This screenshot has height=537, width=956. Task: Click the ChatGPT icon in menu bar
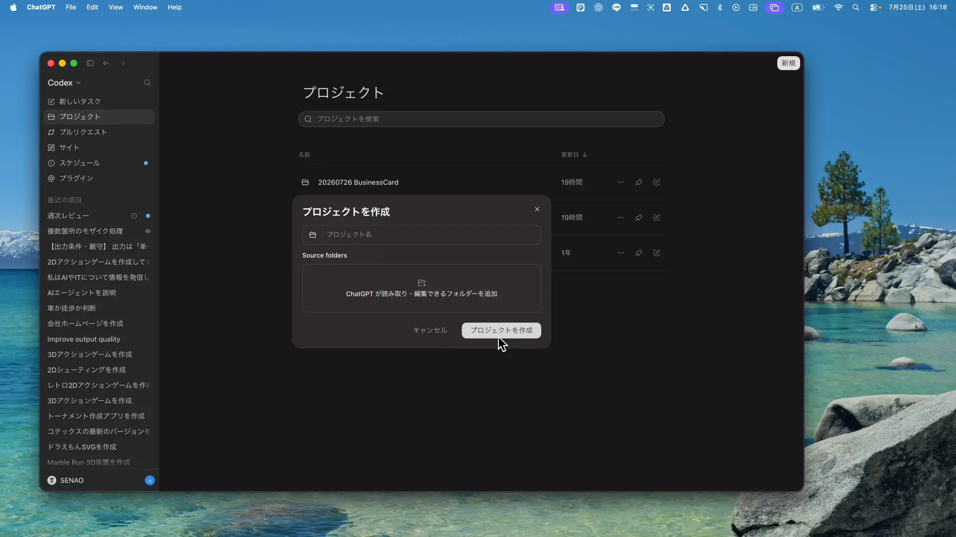tap(598, 7)
